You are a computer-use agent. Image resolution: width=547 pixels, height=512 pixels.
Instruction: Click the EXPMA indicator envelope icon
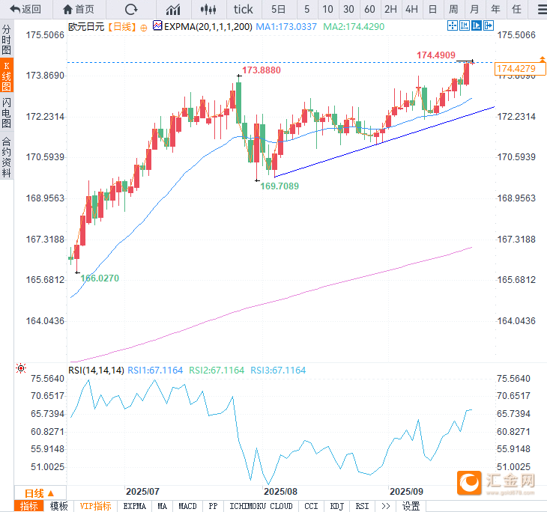click(157, 25)
